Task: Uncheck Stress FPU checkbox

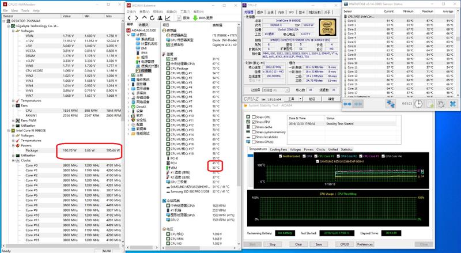Action: [254, 122]
